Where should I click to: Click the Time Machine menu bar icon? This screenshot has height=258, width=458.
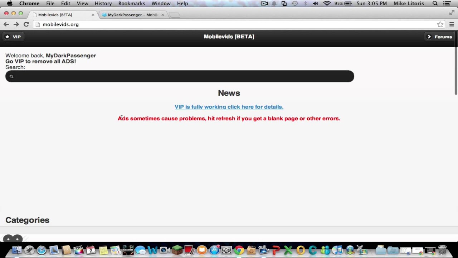pos(295,3)
